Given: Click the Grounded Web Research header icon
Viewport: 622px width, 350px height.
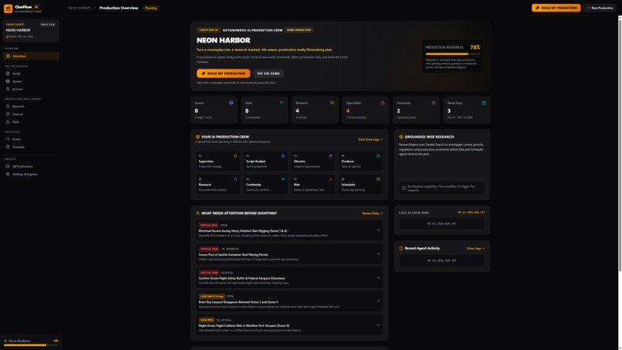Looking at the screenshot, I should [x=401, y=137].
